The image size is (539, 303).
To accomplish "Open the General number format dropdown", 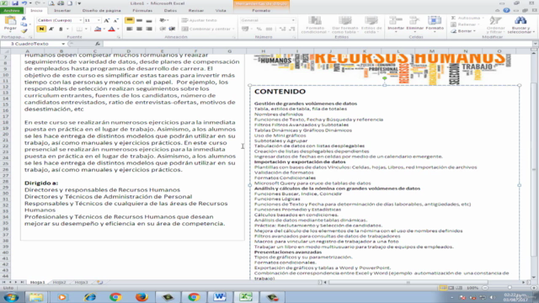I will (293, 20).
